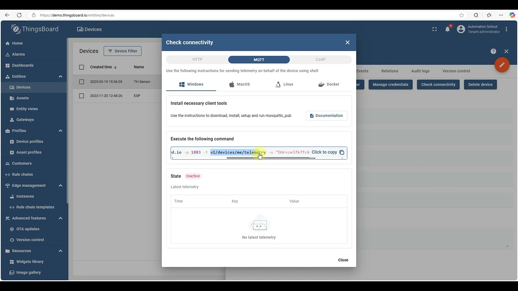518x291 pixels.
Task: Open Assets in the sidebar
Action: pos(34,98)
